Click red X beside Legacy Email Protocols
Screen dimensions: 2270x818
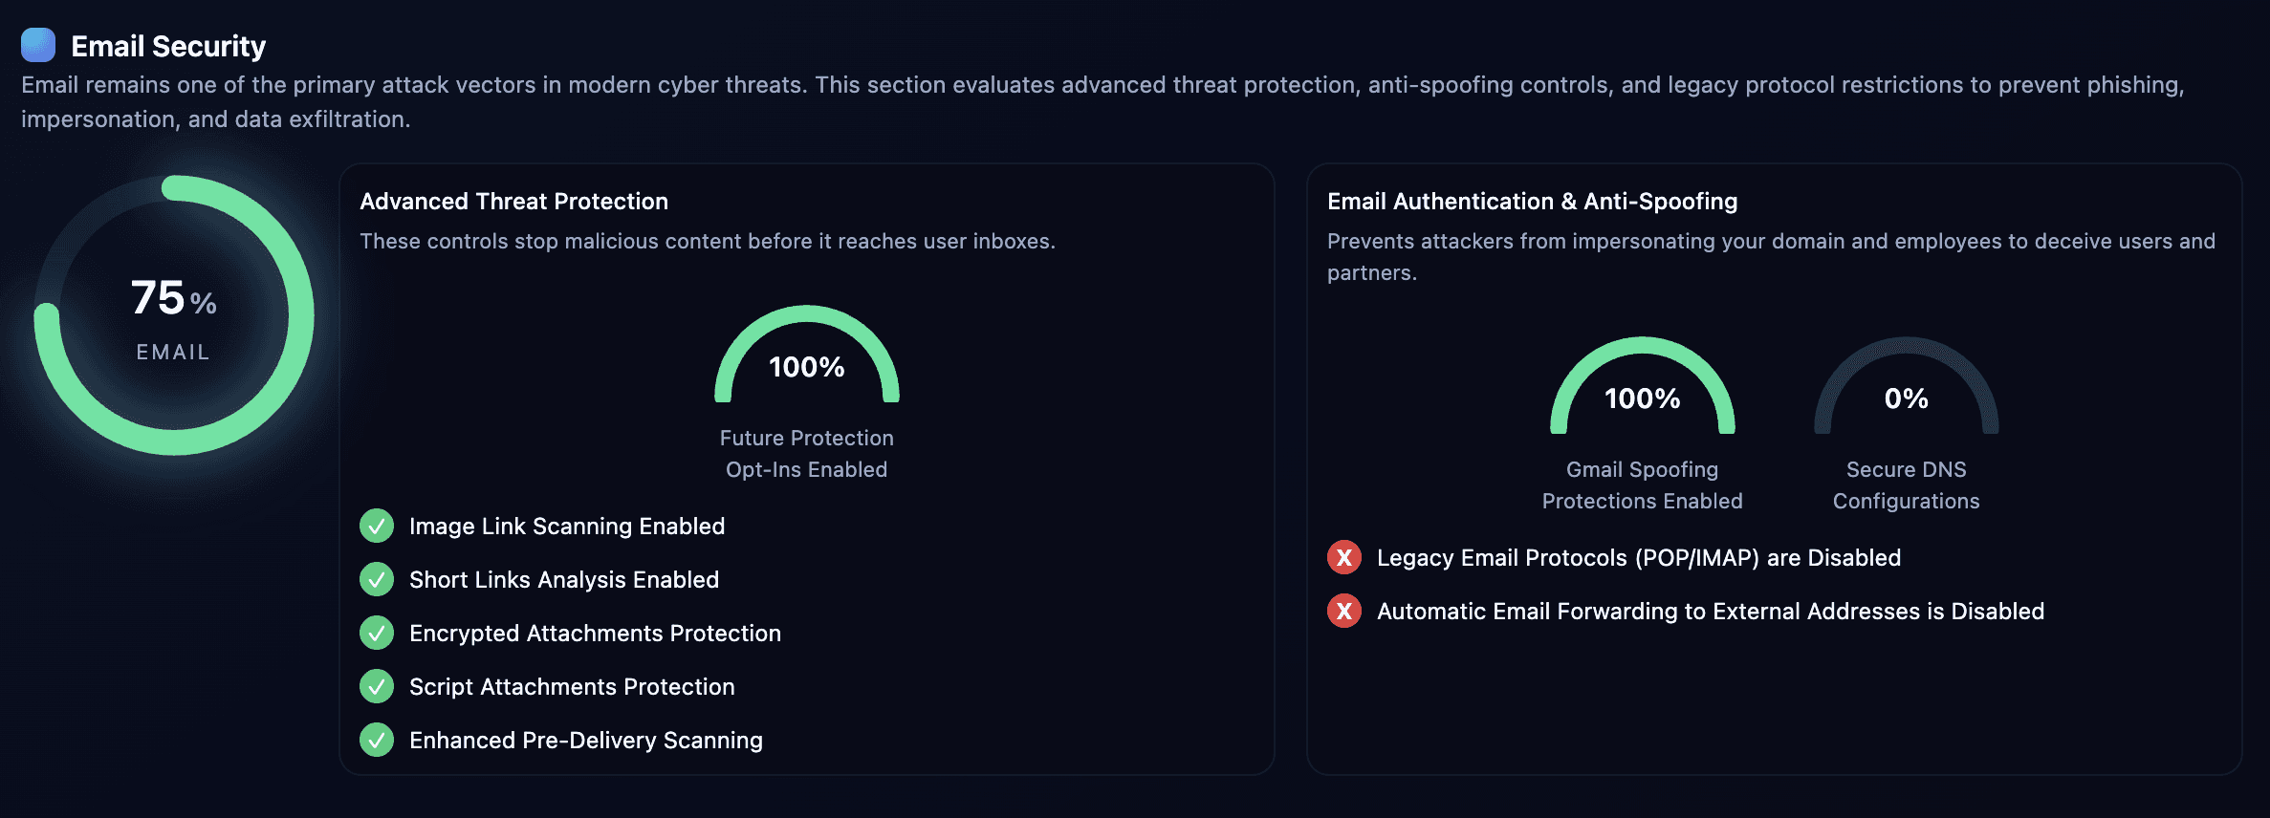click(x=1344, y=557)
